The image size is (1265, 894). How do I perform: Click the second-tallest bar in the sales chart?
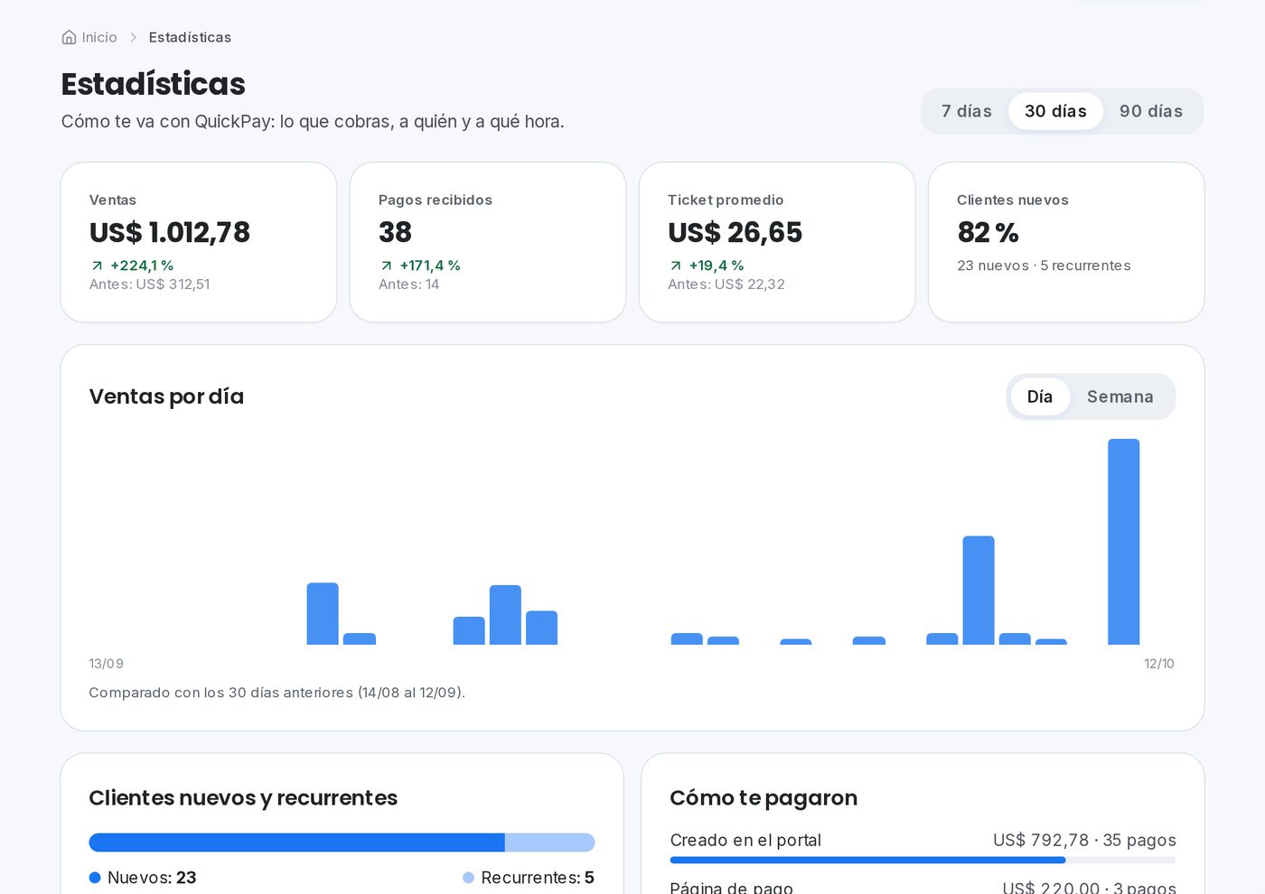979,591
